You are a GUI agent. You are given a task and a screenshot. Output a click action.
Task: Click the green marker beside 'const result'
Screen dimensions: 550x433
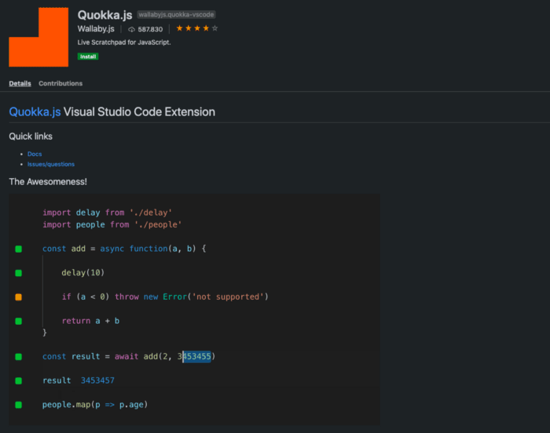coord(19,357)
